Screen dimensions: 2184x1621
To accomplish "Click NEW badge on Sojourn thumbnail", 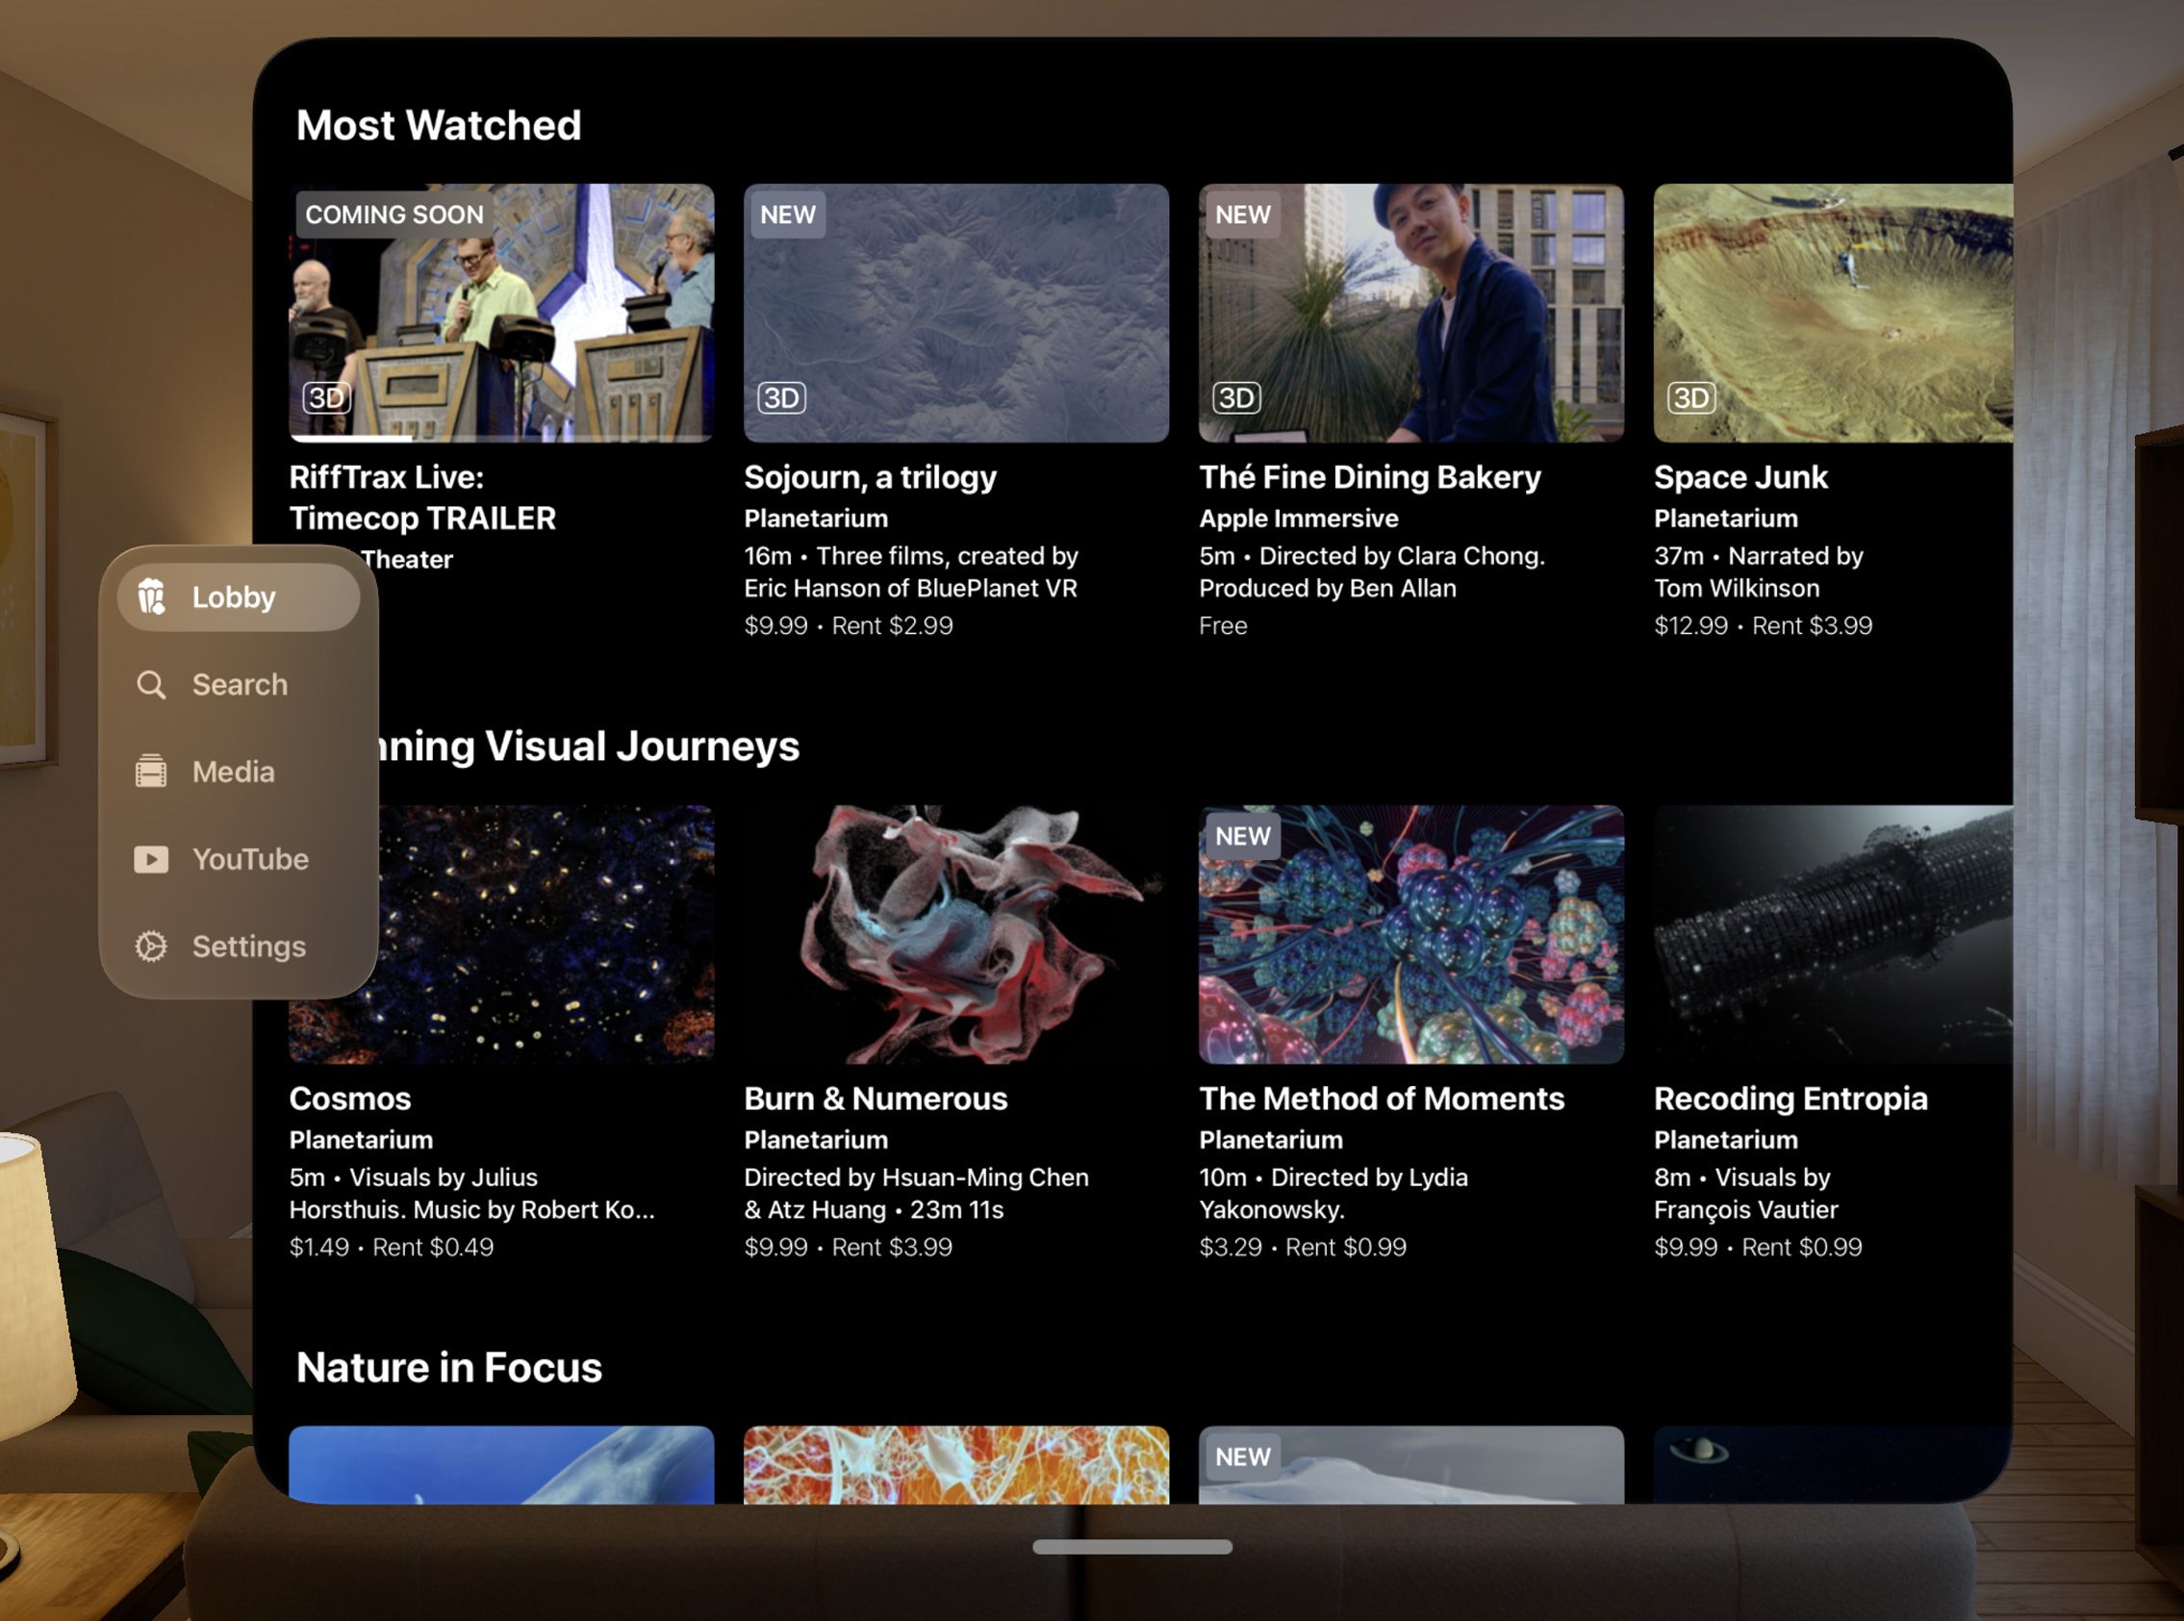I will pos(788,214).
